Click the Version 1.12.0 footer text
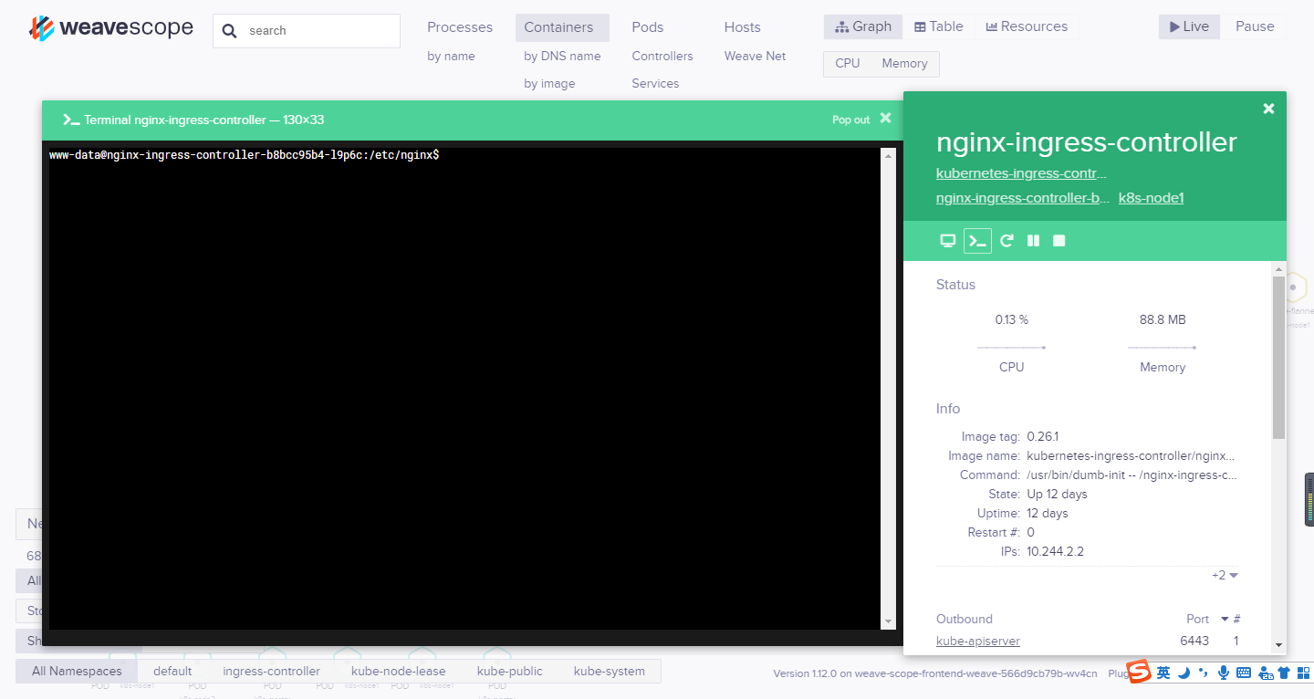1314x699 pixels. pyautogui.click(x=935, y=673)
